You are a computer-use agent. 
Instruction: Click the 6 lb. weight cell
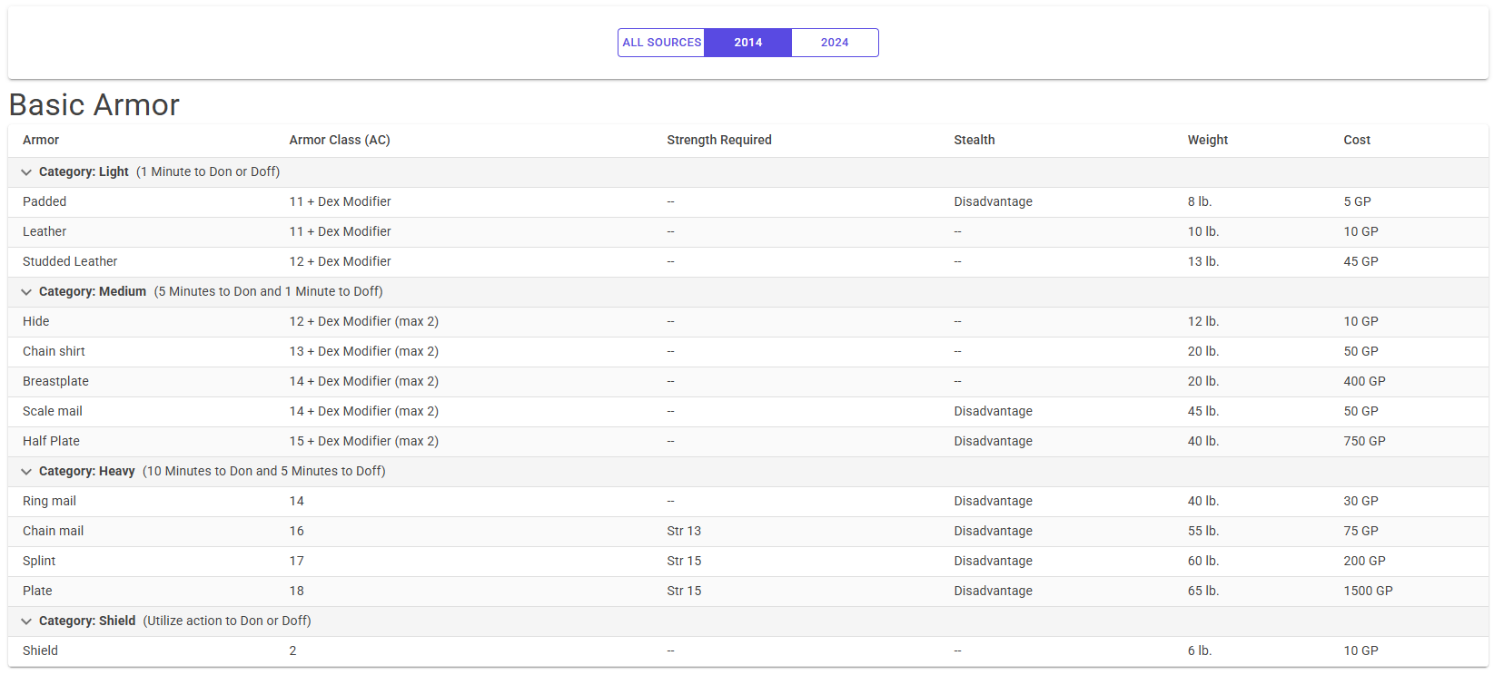(1200, 651)
